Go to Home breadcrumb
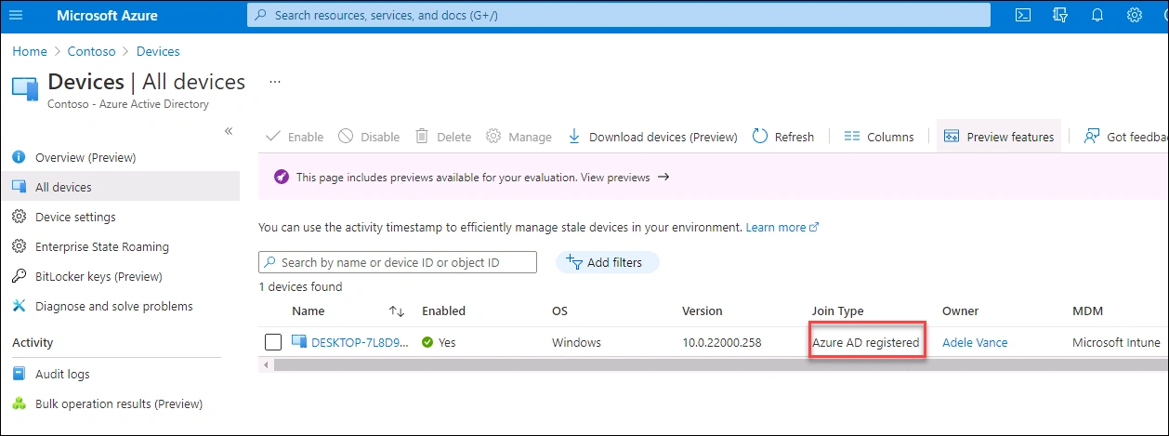This screenshot has height=436, width=1169. [x=30, y=51]
